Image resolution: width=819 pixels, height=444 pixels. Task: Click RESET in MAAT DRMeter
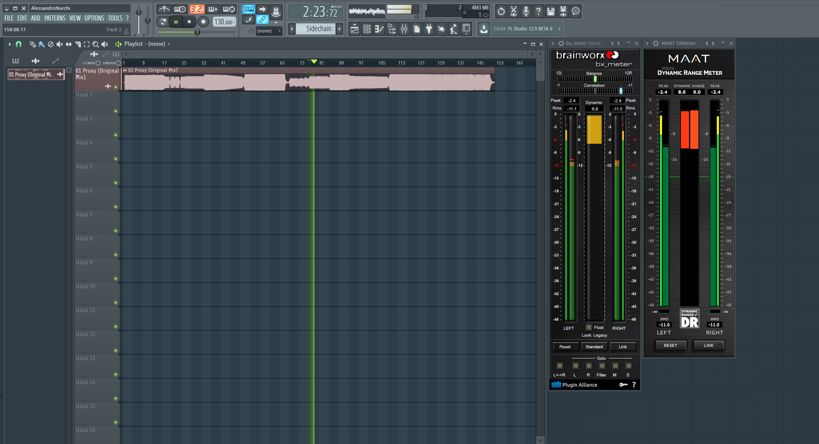pos(670,345)
